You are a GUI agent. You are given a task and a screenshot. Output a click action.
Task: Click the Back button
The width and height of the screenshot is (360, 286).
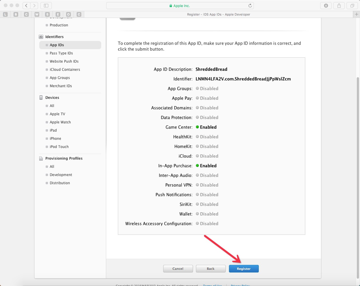coord(210,269)
